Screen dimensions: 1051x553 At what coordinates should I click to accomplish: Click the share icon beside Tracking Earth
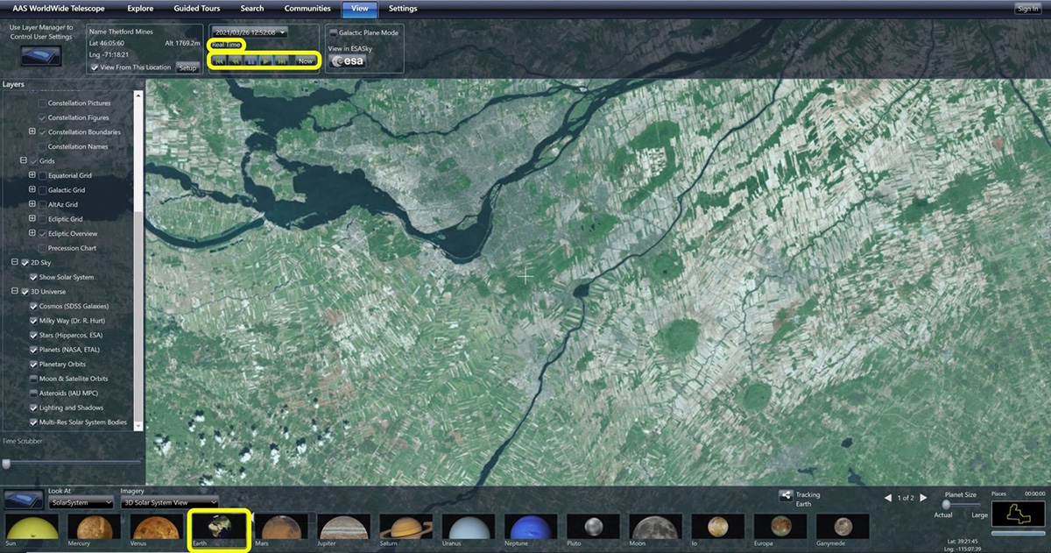(785, 496)
